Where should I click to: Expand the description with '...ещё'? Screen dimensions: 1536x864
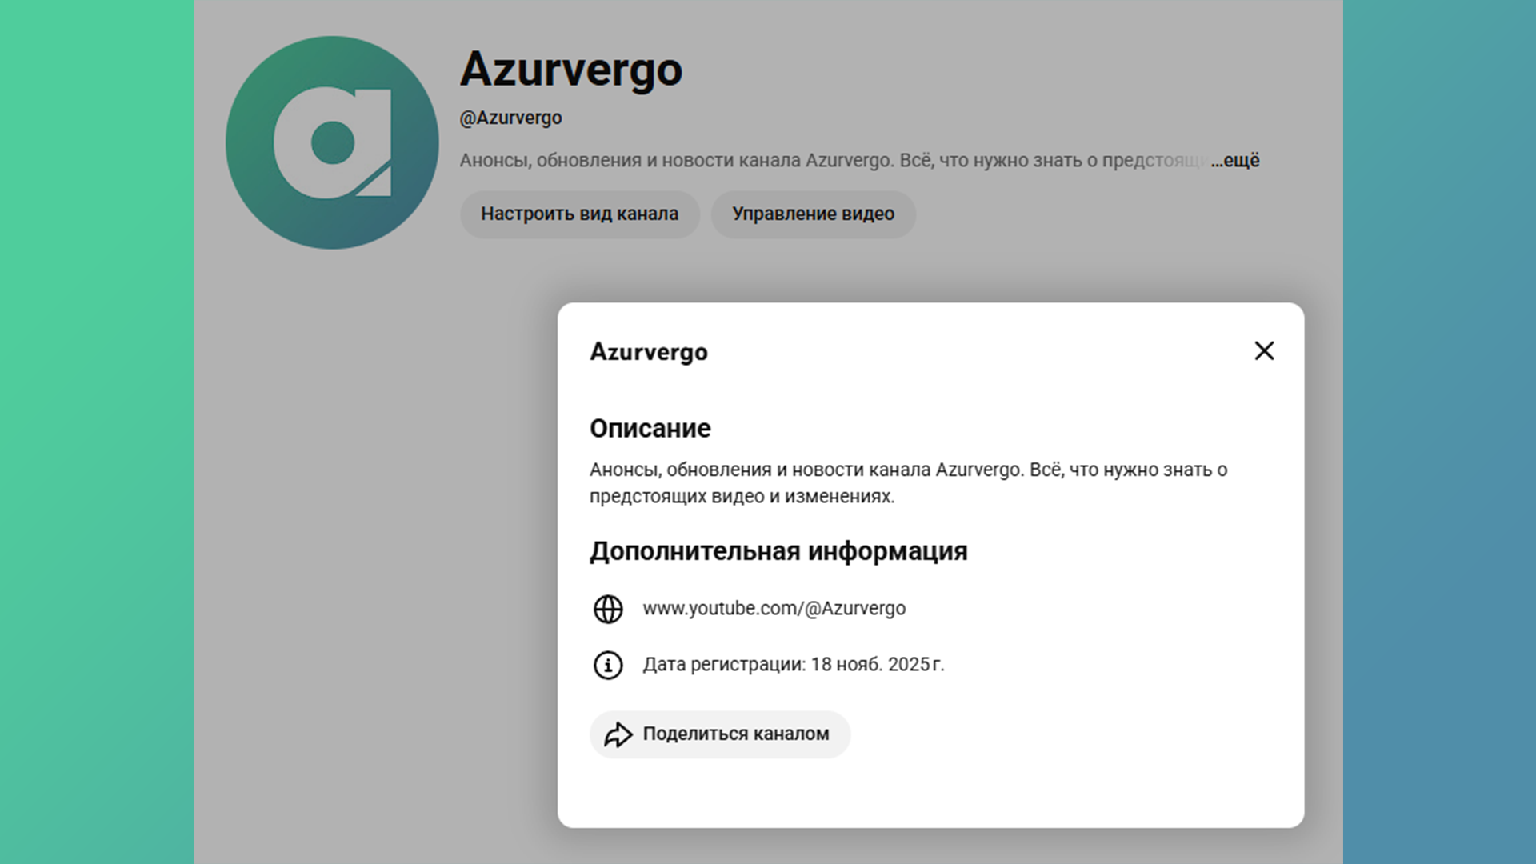tap(1235, 160)
